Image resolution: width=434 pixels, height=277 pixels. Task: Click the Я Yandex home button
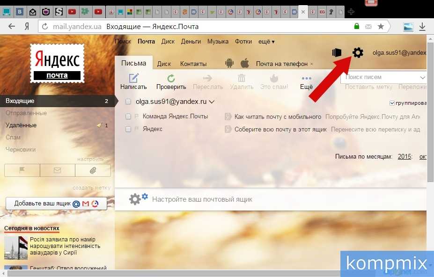(x=27, y=27)
